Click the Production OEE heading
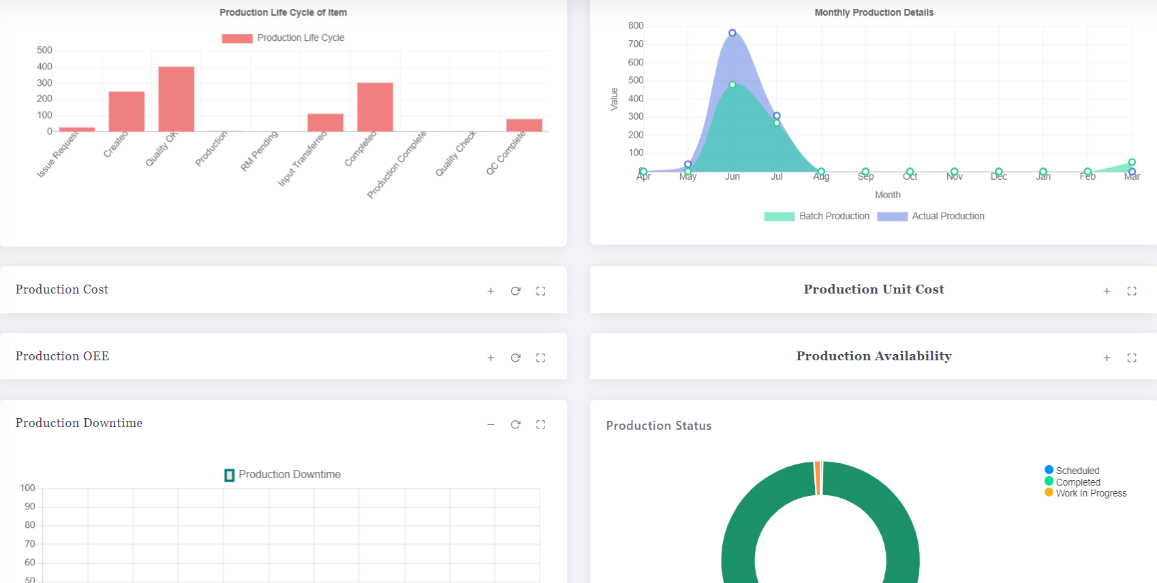 tap(62, 356)
